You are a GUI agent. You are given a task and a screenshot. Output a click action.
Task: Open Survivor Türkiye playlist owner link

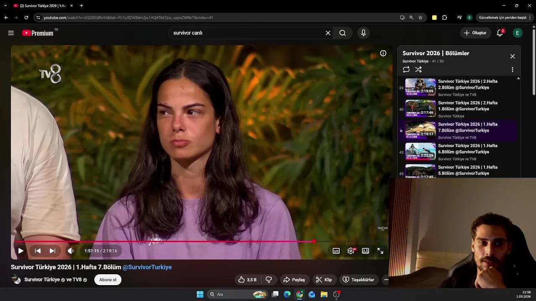point(415,61)
